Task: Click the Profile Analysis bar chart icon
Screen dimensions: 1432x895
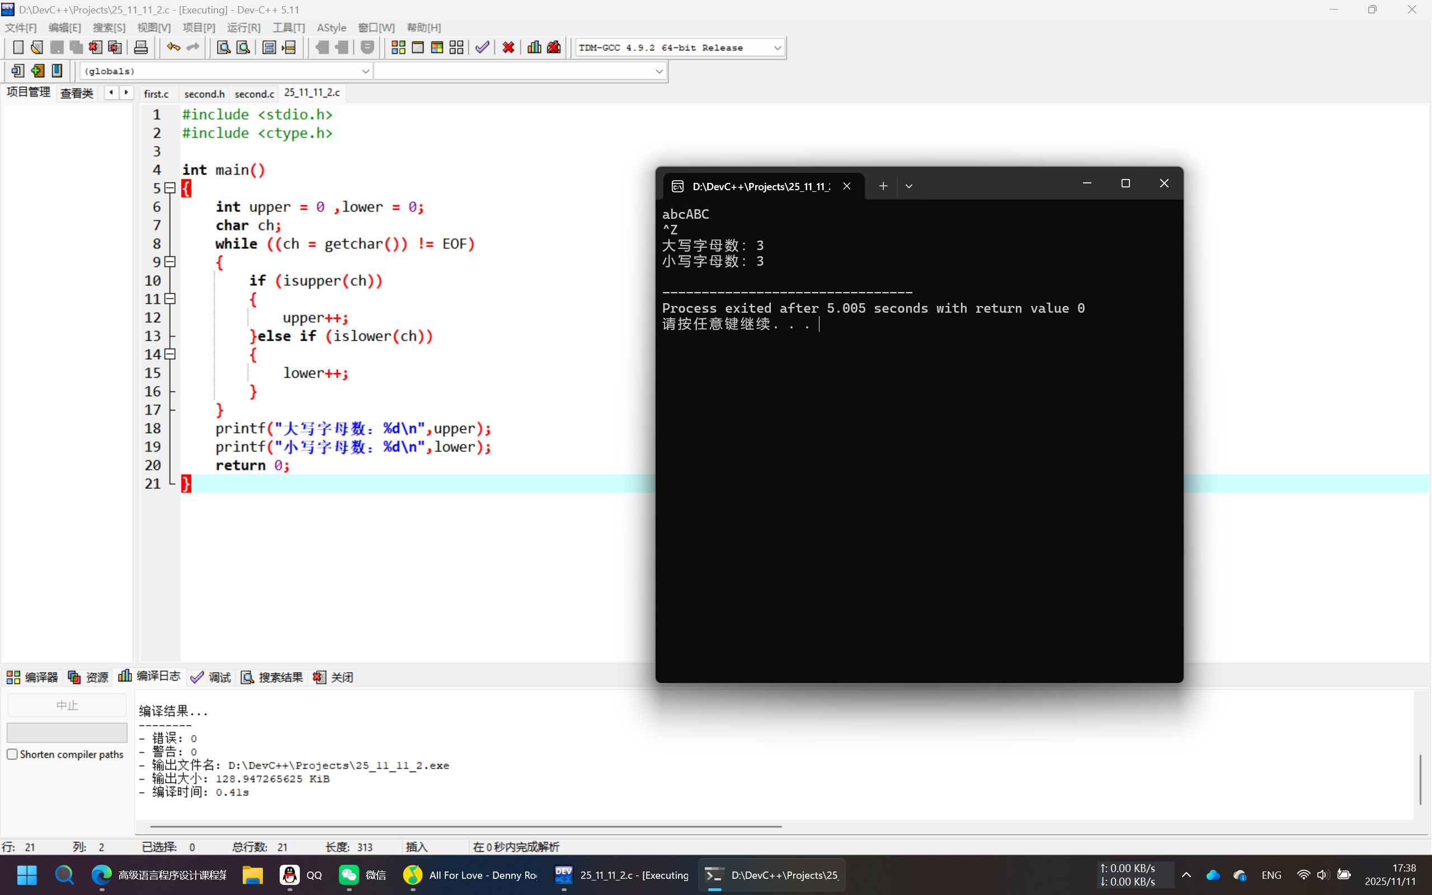Action: [x=534, y=48]
